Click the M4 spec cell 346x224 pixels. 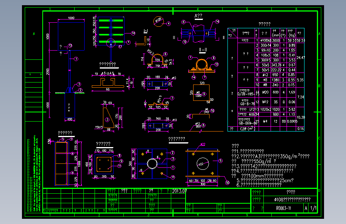tap(265, 121)
